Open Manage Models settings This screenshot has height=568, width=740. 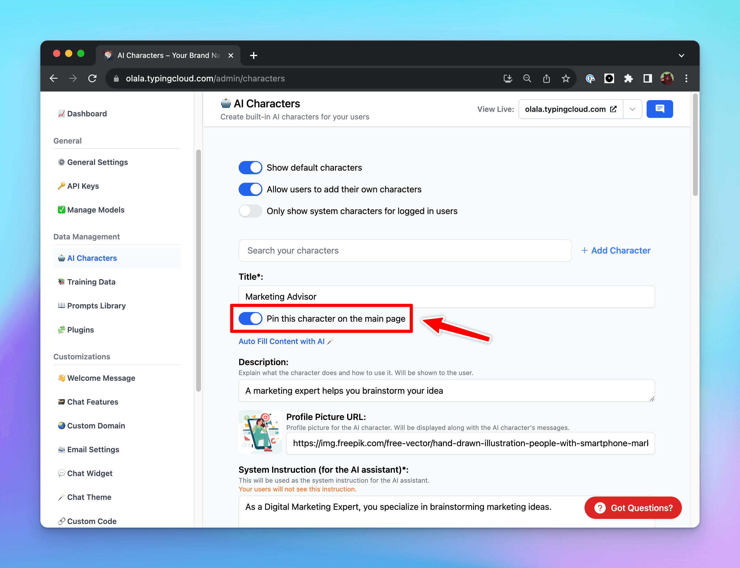coord(96,210)
